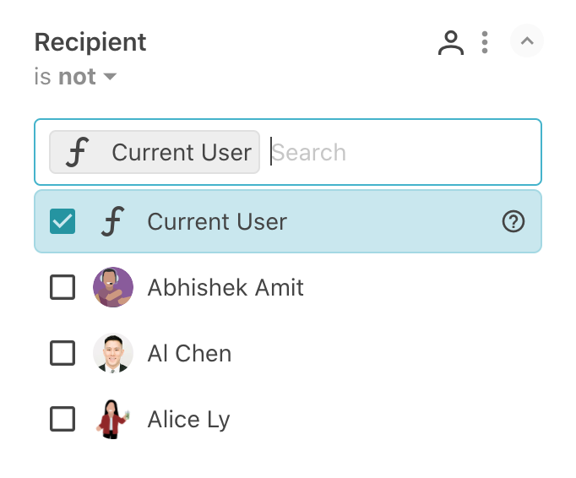
Task: Click Alice Ly's avatar picture
Action: (113, 419)
